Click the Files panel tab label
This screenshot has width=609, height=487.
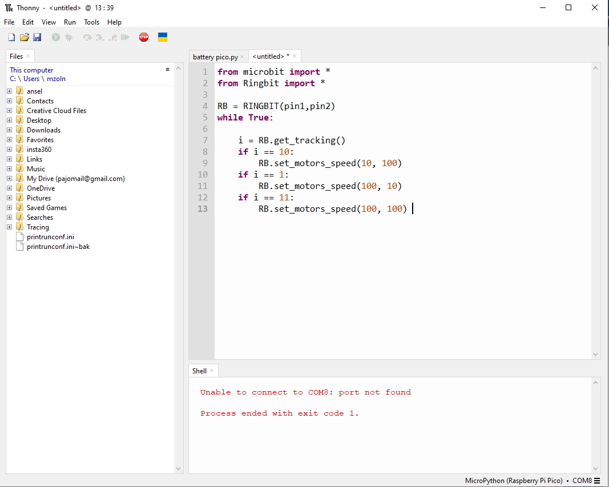coord(17,57)
